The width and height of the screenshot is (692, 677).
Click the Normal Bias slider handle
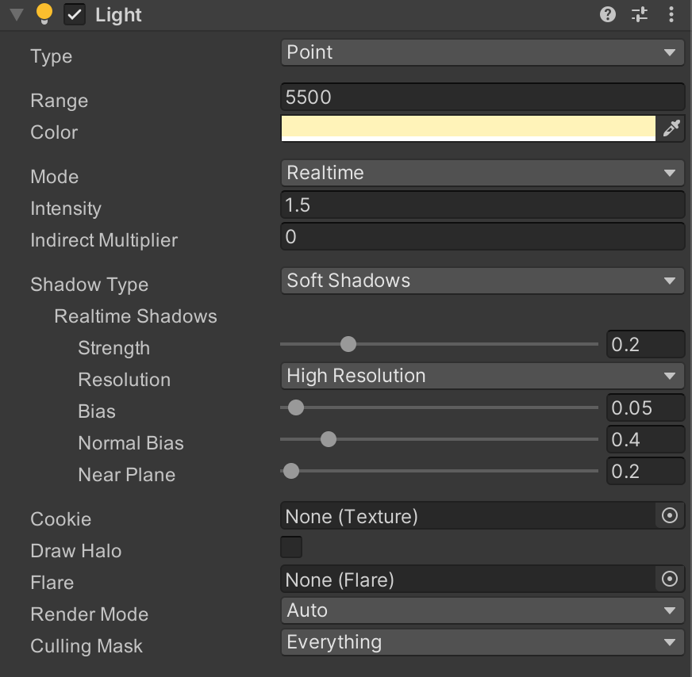click(x=328, y=439)
